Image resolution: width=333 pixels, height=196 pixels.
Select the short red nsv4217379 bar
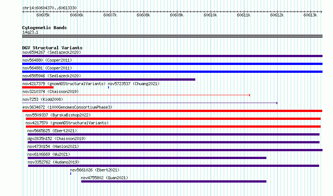pyautogui.click(x=38, y=87)
